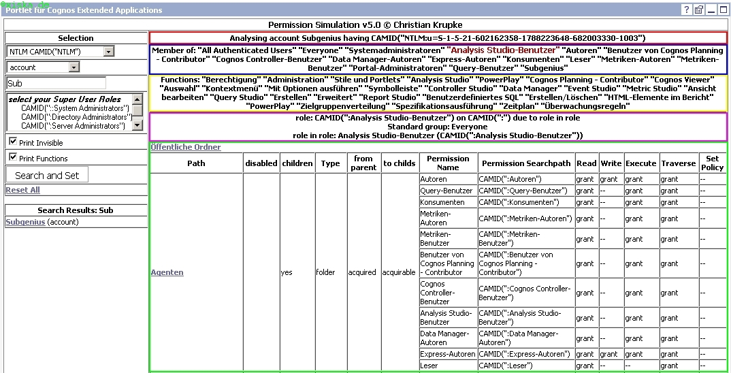Click the CAMID(":Cognos Controller-Benutzer") searchpath cell
731x373 pixels.
[x=526, y=293]
